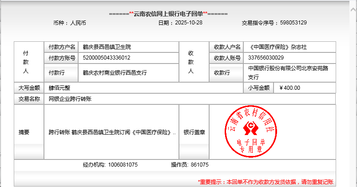Select payer bank 鹤庆农村商业银行西邑支行

tap(115, 73)
